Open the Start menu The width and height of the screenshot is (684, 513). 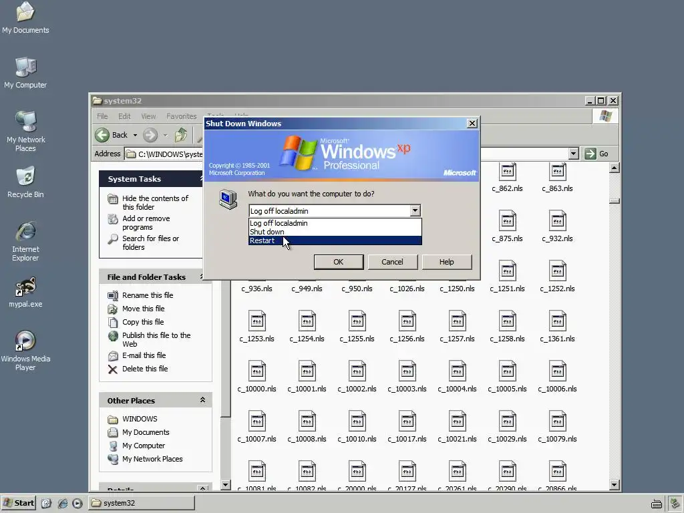tap(19, 503)
